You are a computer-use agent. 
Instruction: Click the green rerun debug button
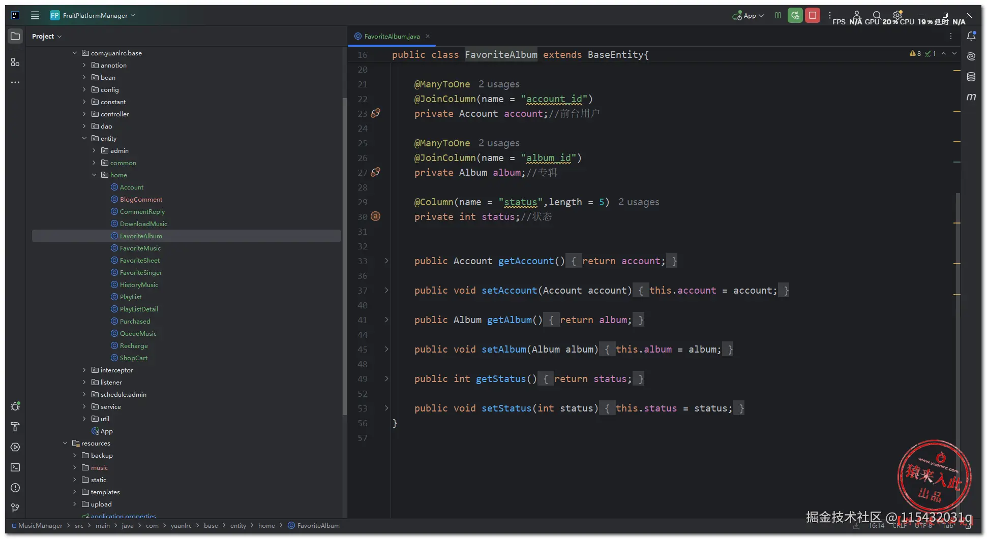point(795,15)
